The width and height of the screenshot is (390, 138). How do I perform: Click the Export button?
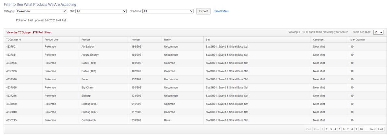pyautogui.click(x=203, y=11)
